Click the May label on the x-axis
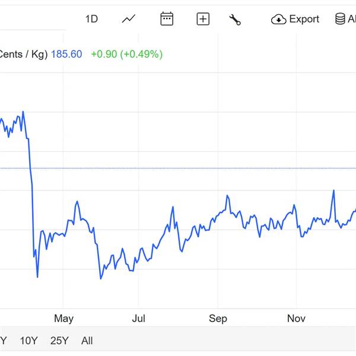Viewport: 356px width, 356px height. coord(63,319)
